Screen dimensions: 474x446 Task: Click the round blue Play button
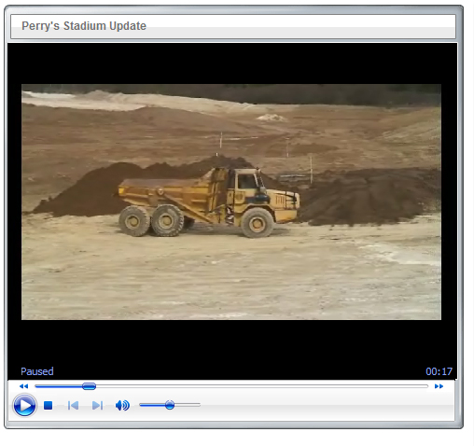(24, 405)
